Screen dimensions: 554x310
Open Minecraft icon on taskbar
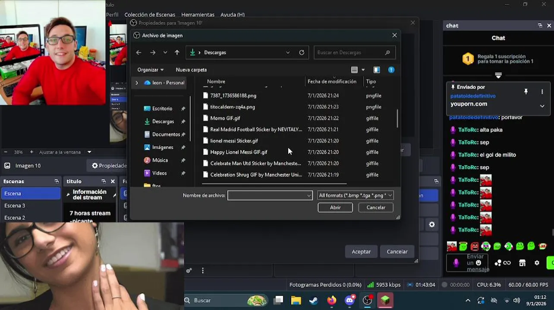point(385,301)
